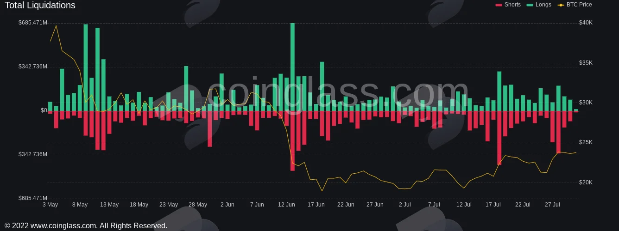Toggle the Shorts legend series

pyautogui.click(x=508, y=5)
